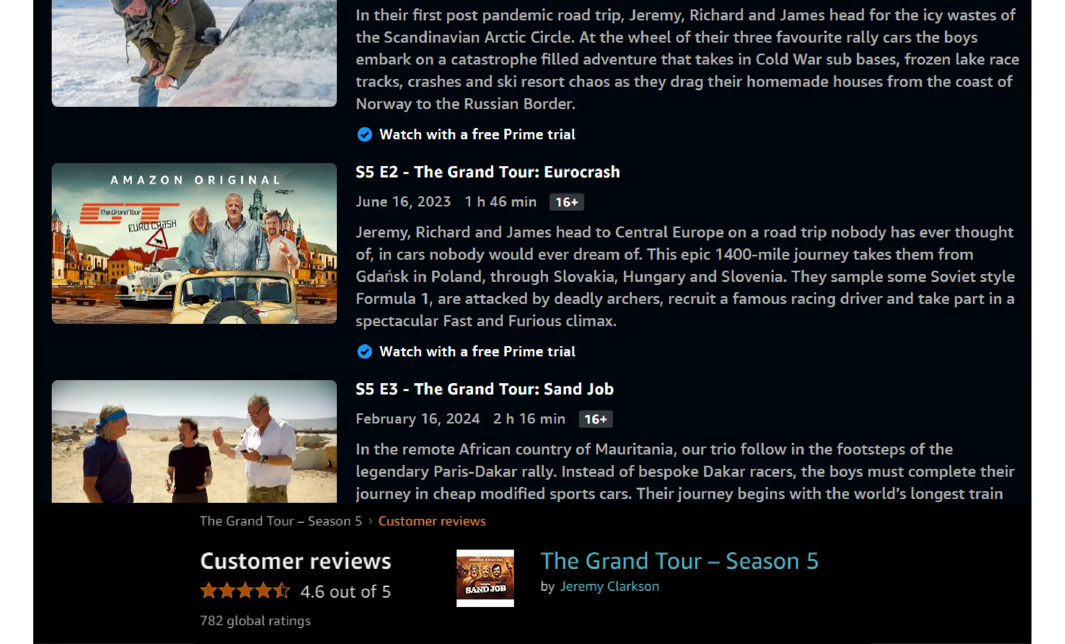The height and width of the screenshot is (644, 1065).
Task: Click the 16+ rating badge for Eurocrash
Action: point(566,202)
